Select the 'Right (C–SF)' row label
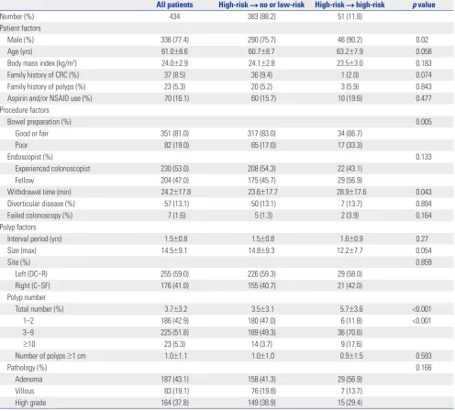455x411 pixels. [x=32, y=285]
